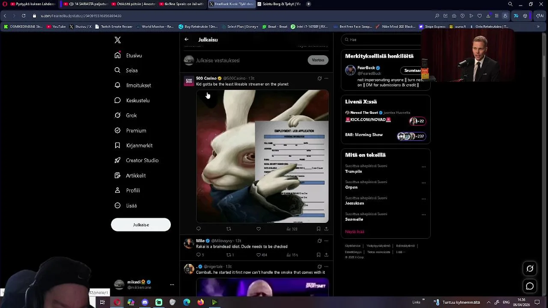Open Microsoft Edge from taskbar
The image size is (548, 308).
pos(187,302)
